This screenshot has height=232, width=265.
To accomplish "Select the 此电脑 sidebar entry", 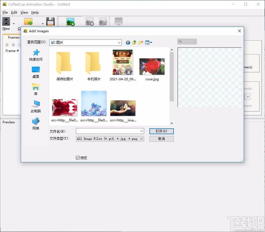I will pos(35,108).
